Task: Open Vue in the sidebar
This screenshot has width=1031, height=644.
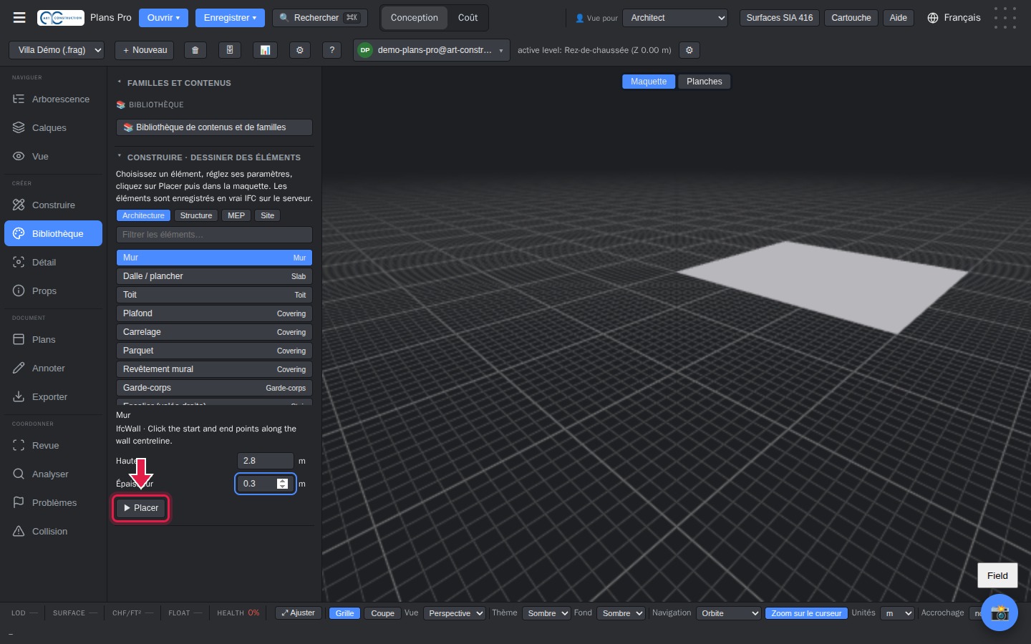Action: coord(53,157)
